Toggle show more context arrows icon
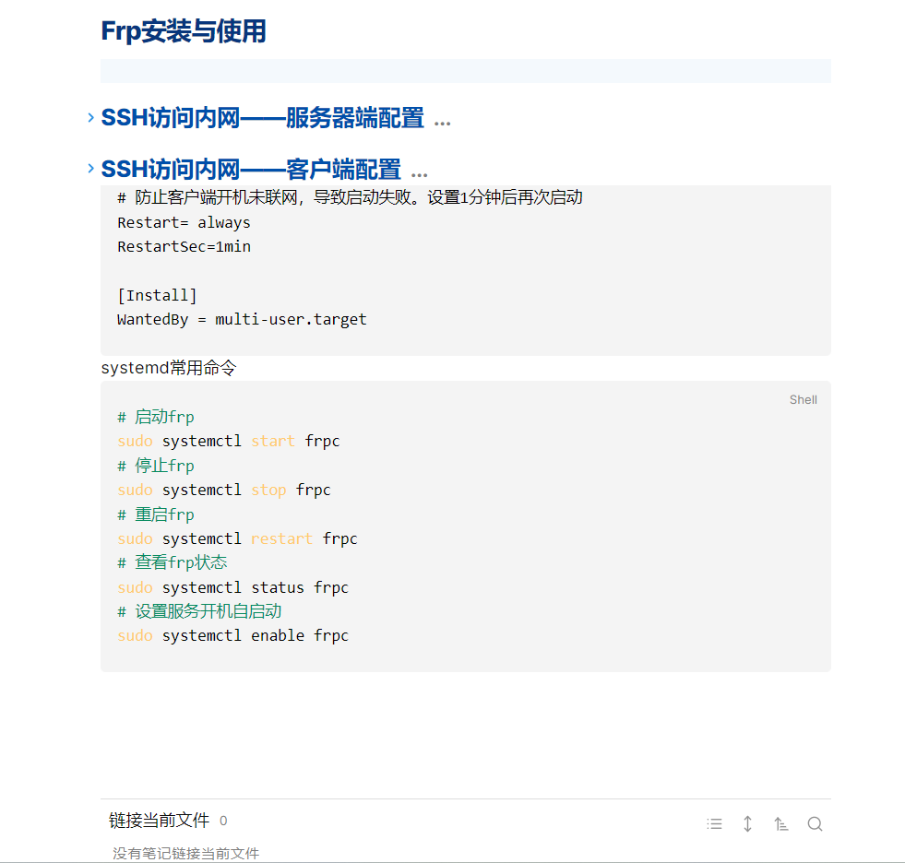905x863 pixels. (747, 823)
